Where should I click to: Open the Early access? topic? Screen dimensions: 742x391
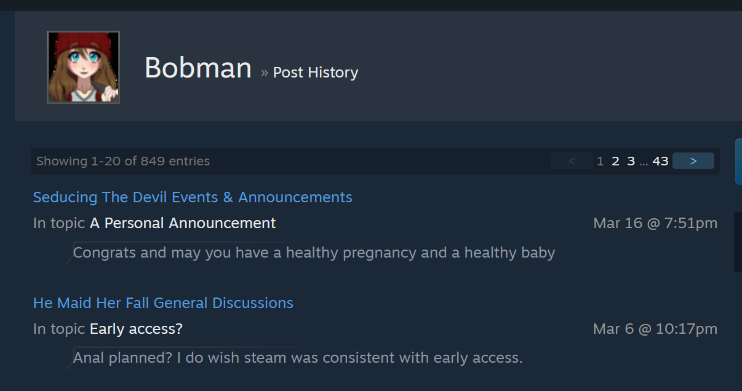(x=136, y=329)
